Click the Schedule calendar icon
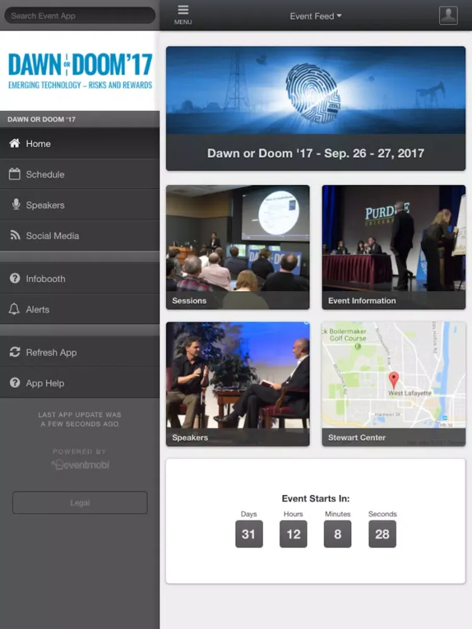Viewport: 472px width, 629px height. 14,174
